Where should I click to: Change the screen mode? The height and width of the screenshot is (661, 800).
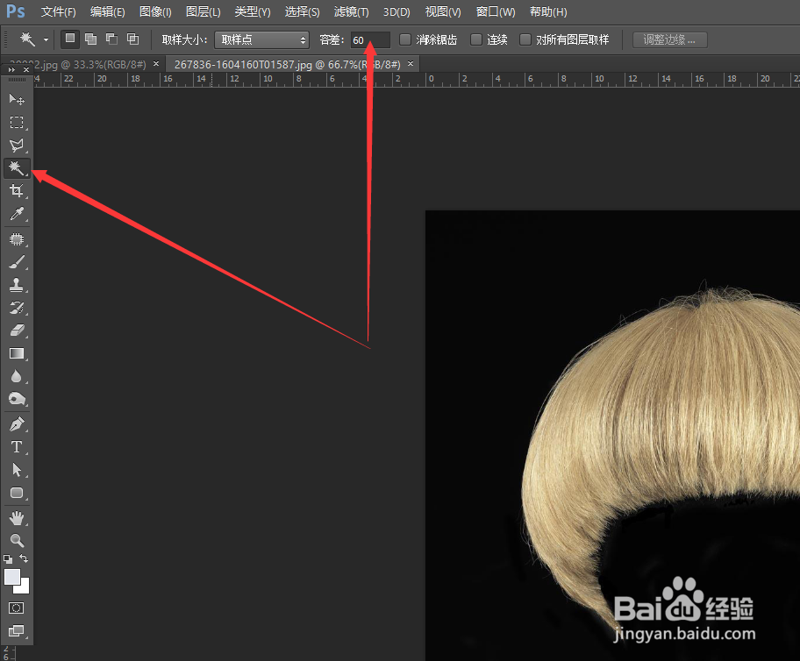pos(17,631)
